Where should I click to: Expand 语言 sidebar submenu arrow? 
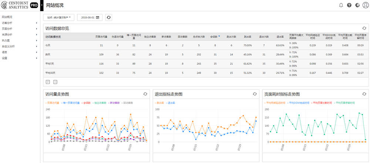click(37, 52)
